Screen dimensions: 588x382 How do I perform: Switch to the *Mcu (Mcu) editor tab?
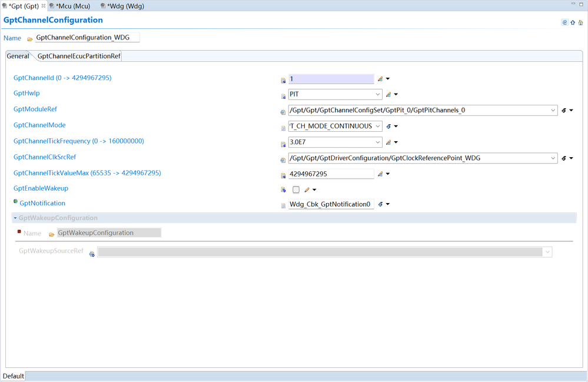[70, 6]
